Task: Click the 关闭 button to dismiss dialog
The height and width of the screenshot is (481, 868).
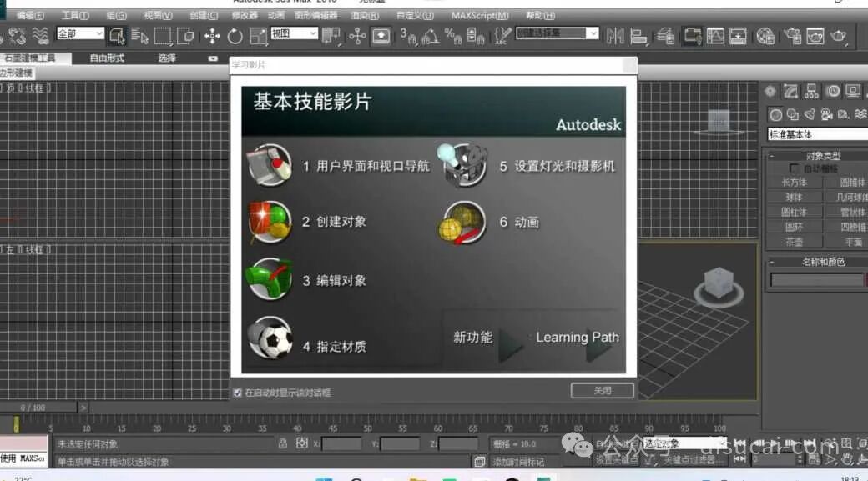Action: (603, 389)
